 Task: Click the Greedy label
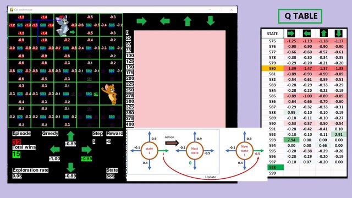click(50, 133)
